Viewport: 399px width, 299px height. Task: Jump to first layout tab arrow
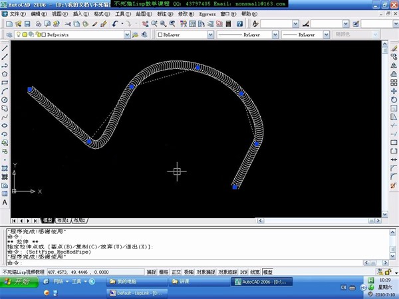pos(14,221)
